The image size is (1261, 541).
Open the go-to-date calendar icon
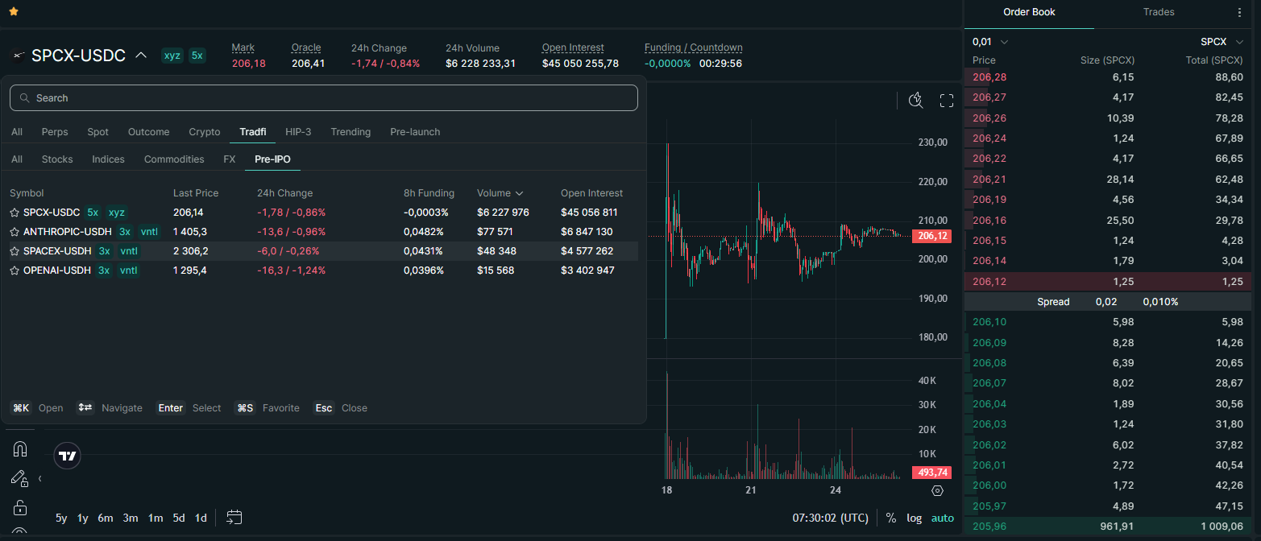tap(234, 517)
